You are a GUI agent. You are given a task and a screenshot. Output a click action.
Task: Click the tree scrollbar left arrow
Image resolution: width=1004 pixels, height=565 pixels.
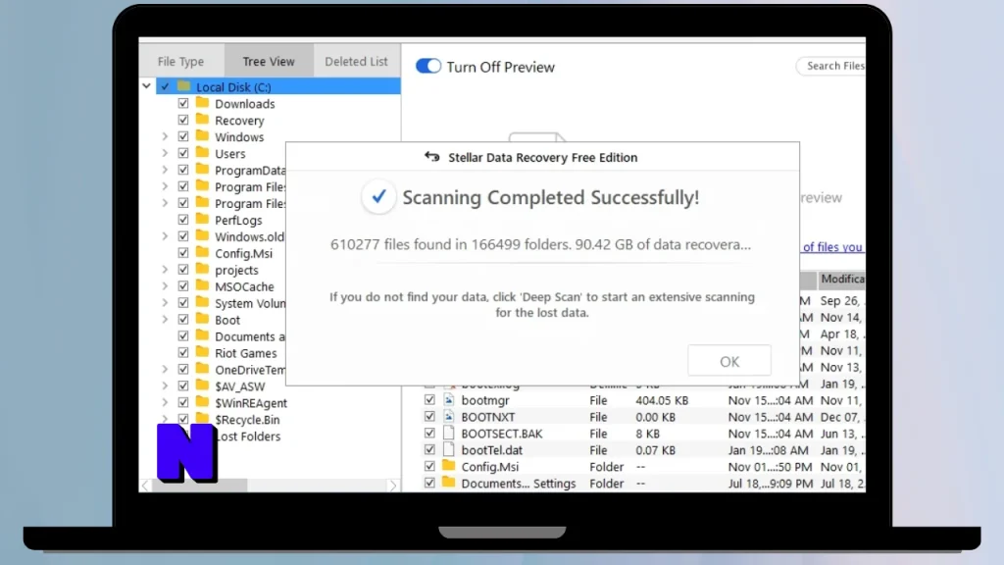point(145,486)
